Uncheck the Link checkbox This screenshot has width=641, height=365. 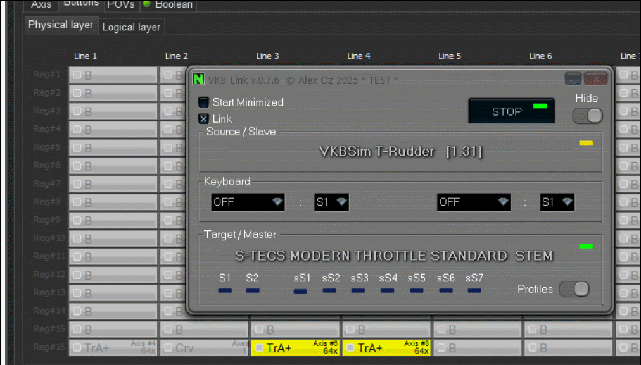(203, 119)
